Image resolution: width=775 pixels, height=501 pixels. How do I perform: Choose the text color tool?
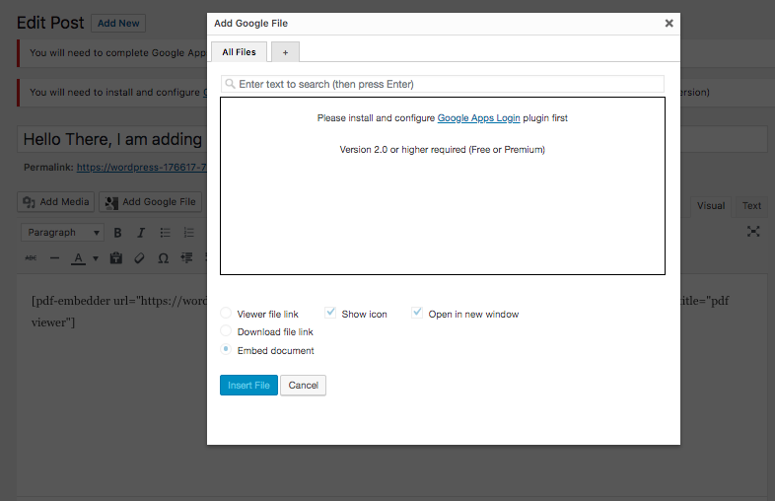[78, 258]
